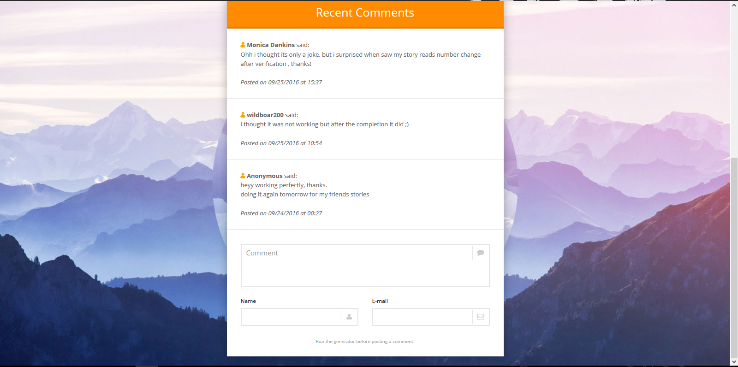738x367 pixels.
Task: Click the user icon beside wildboar200
Action: point(243,115)
